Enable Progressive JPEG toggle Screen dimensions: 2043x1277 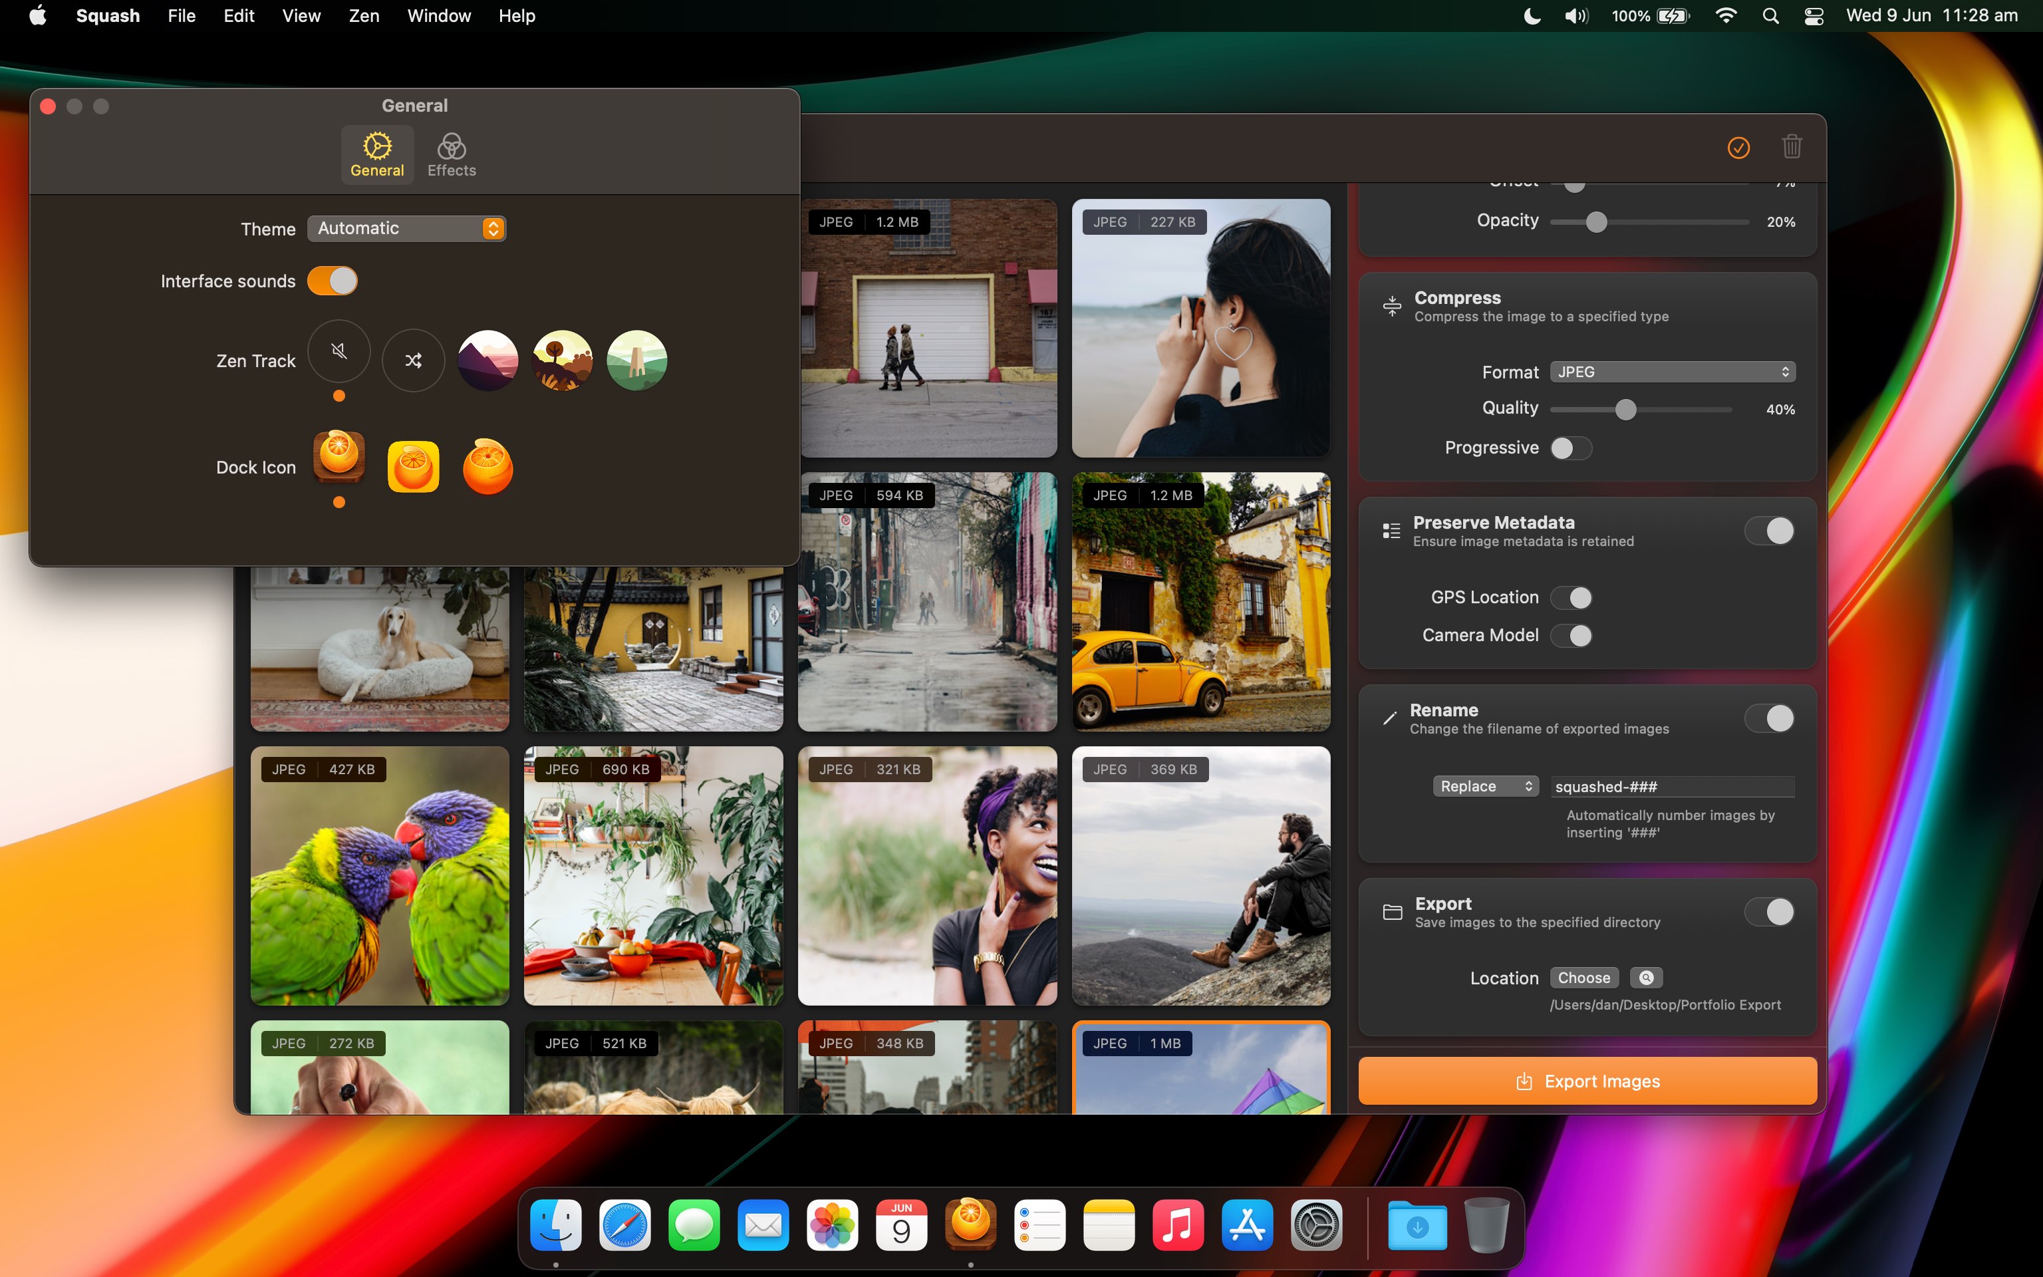click(x=1571, y=448)
